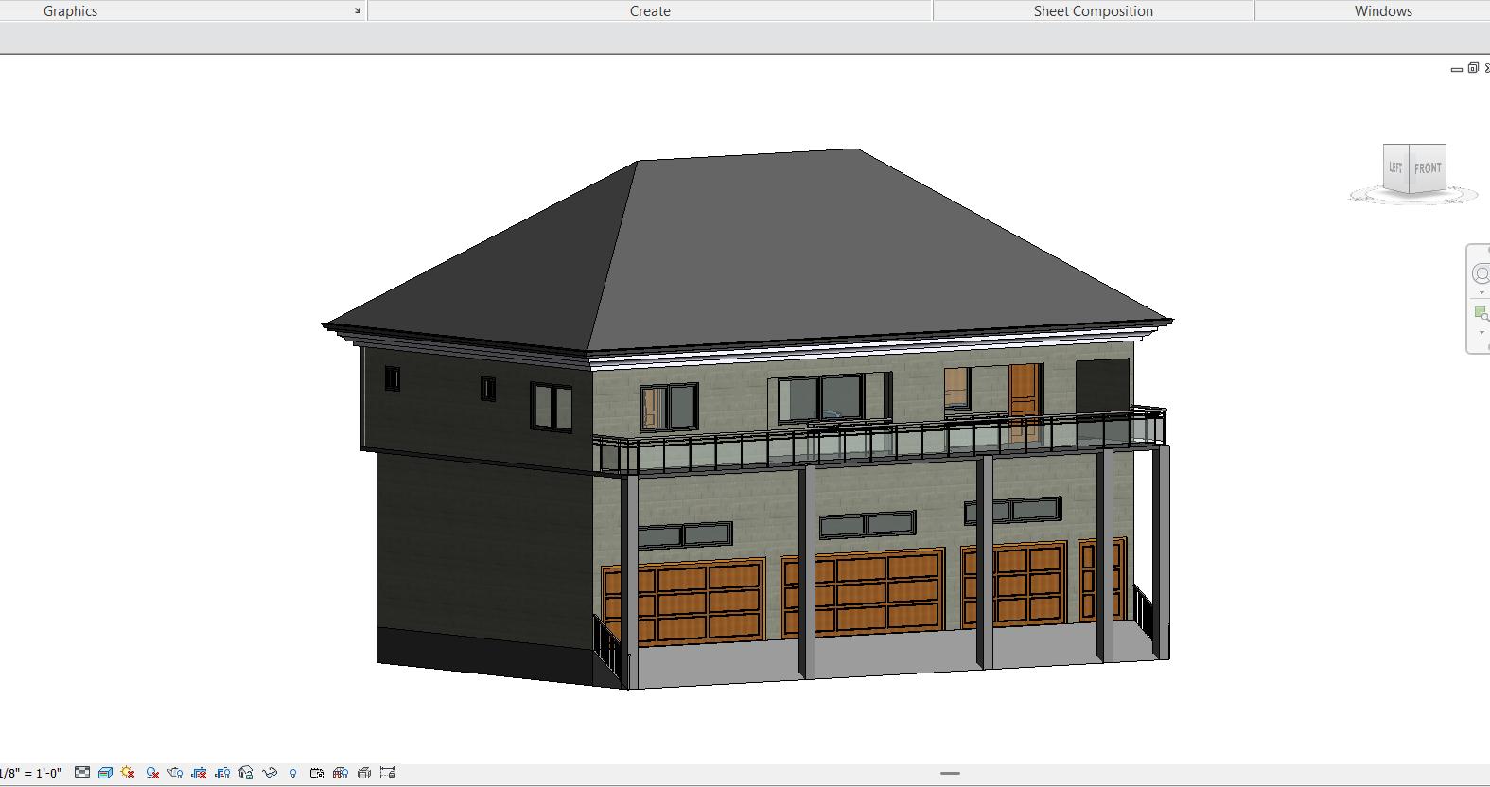The width and height of the screenshot is (1490, 787).
Task: Click the FRONT face of the ViewCube
Action: tap(1428, 168)
